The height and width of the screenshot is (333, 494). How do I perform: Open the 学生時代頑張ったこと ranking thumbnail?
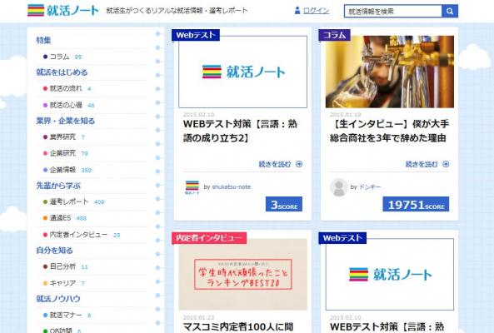[x=243, y=275]
